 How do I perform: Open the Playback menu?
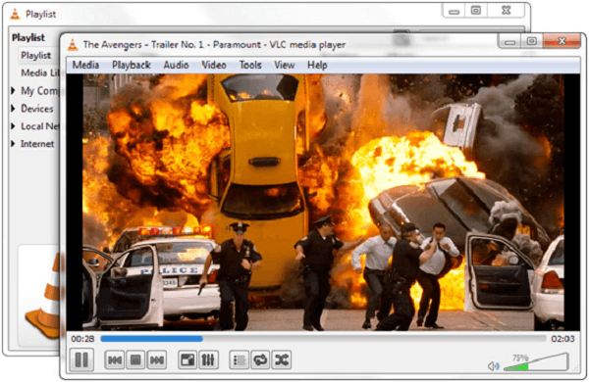(132, 65)
